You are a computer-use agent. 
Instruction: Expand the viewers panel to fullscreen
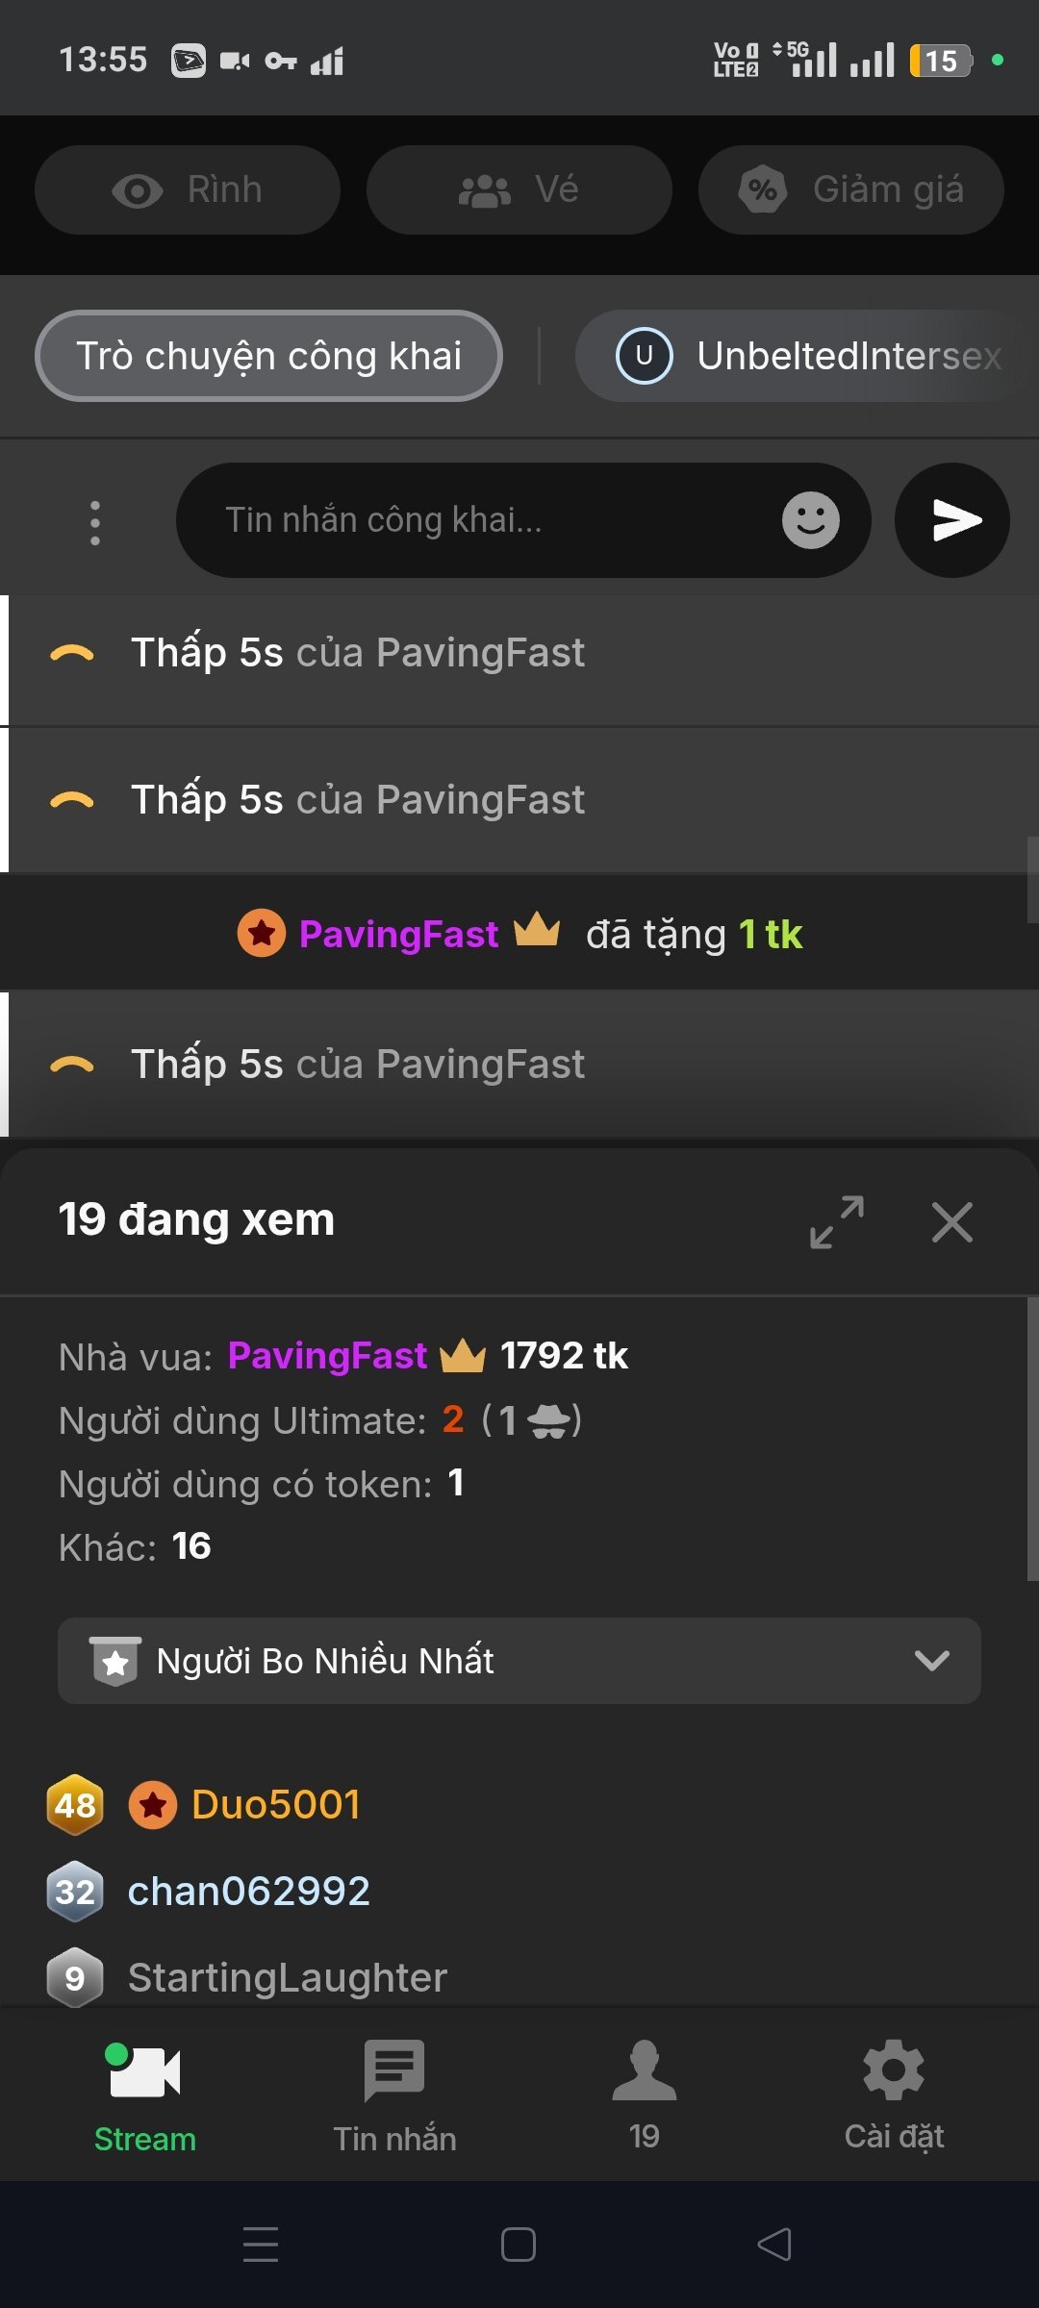(x=836, y=1222)
